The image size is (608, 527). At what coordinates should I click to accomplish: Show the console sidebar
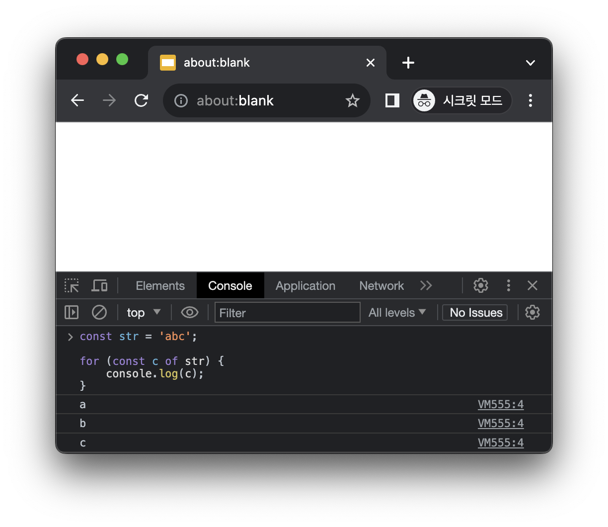(x=72, y=312)
